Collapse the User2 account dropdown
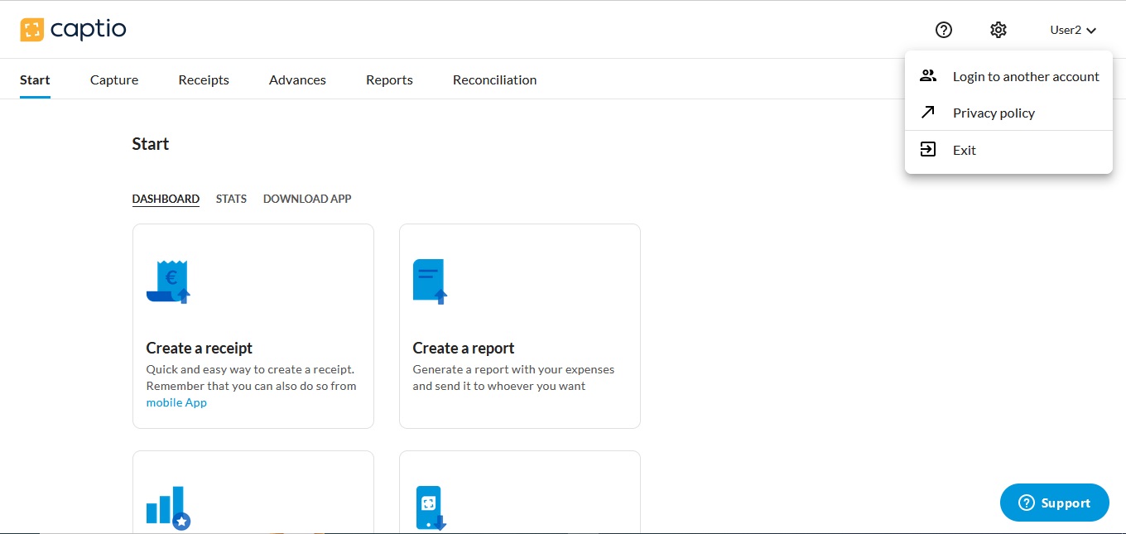This screenshot has height=534, width=1126. click(x=1073, y=30)
